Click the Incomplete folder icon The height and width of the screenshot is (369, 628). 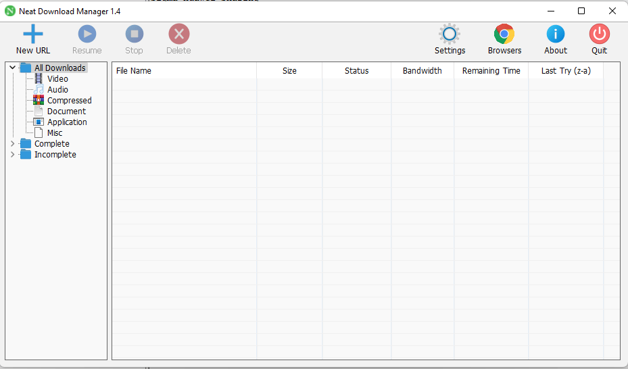click(x=26, y=154)
